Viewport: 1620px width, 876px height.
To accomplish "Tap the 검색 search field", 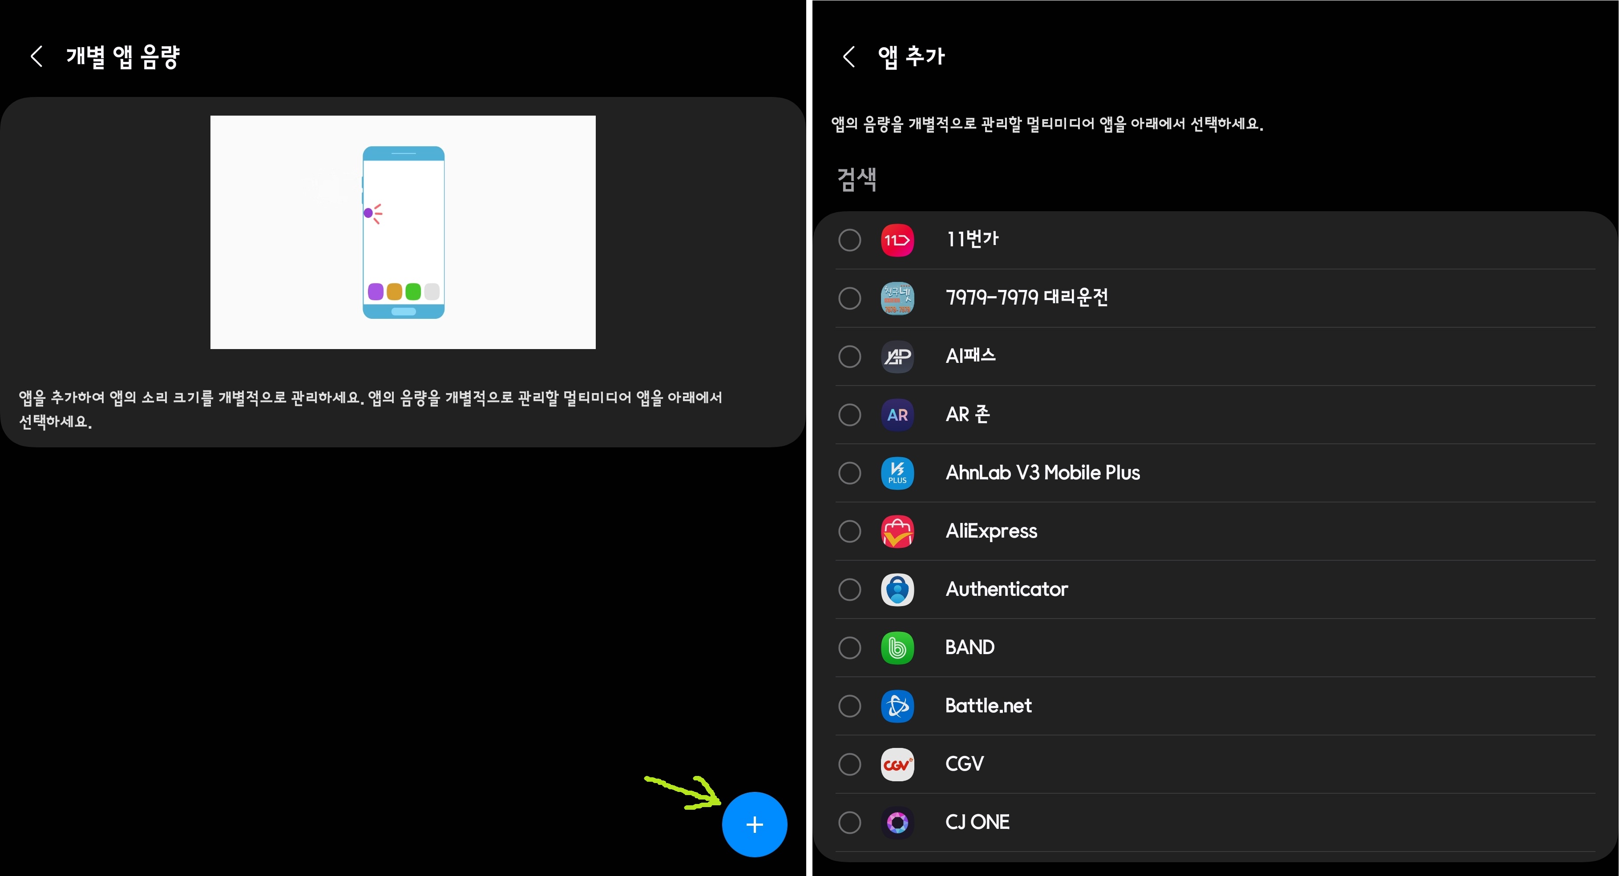I will pos(856,180).
